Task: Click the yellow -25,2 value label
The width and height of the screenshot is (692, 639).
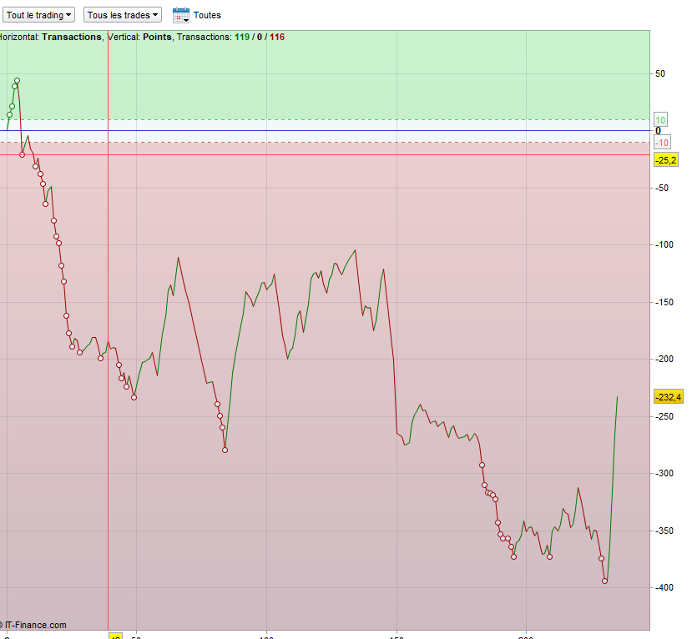Action: point(665,160)
